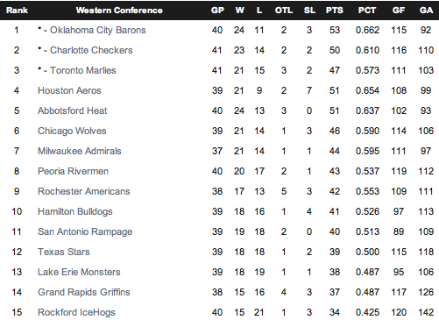The image size is (439, 320).
Task: Open the Abbotsford Heat team page
Action: [x=73, y=110]
